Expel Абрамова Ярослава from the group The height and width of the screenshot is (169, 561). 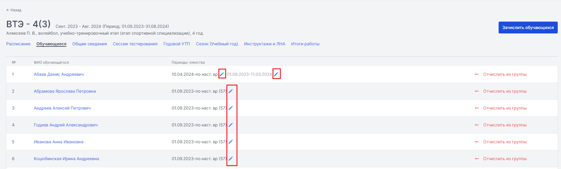click(501, 91)
